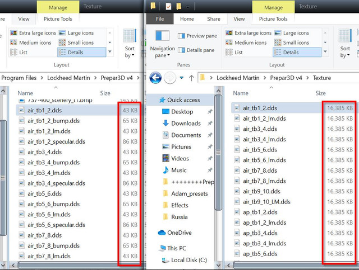Select Details layout in right window
This screenshot has height=270, width=359.
(297, 52)
